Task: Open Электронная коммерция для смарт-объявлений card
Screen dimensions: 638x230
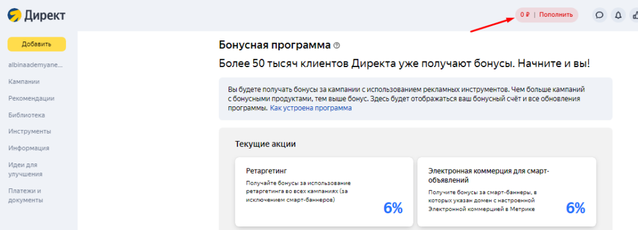Action: coord(507,192)
